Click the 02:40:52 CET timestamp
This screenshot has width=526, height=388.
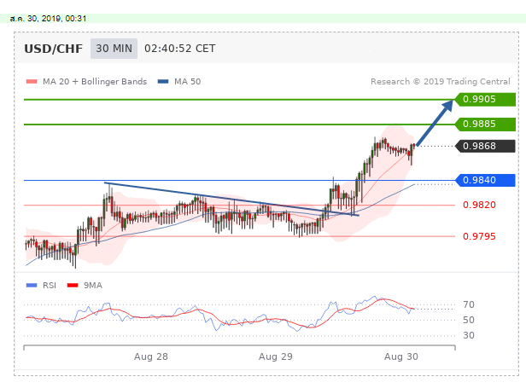tap(180, 49)
